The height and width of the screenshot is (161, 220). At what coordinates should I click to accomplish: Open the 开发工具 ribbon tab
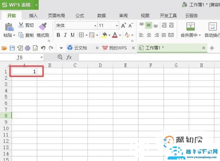(168, 15)
